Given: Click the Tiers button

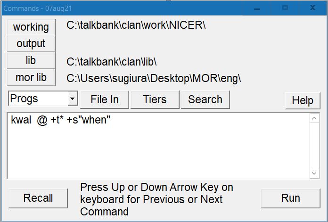Looking at the screenshot, I should click(155, 99).
